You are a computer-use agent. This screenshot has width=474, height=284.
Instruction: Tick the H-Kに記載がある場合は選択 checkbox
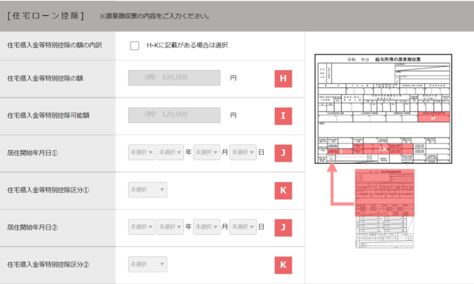tap(134, 46)
